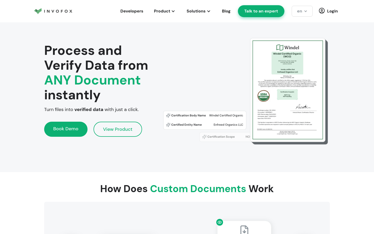Viewport: 374px width, 234px height.
Task: Click the sparkle icon beside Certification Body Name
Action: click(x=168, y=115)
